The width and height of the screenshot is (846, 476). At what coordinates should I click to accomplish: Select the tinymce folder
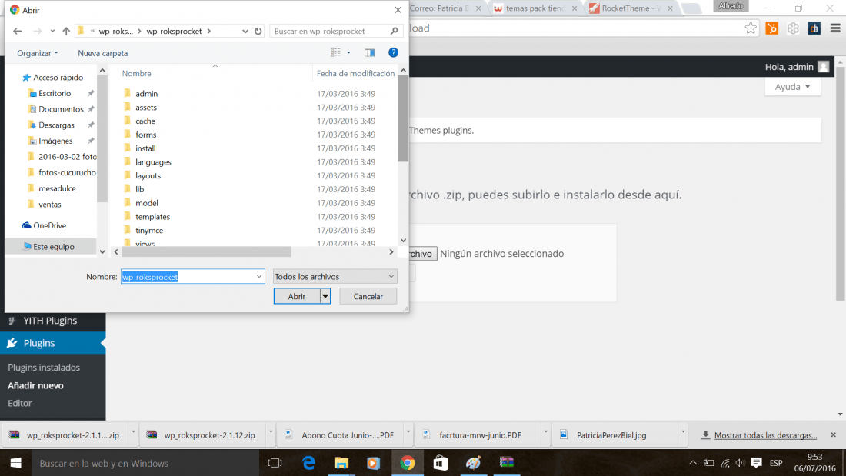tap(149, 231)
